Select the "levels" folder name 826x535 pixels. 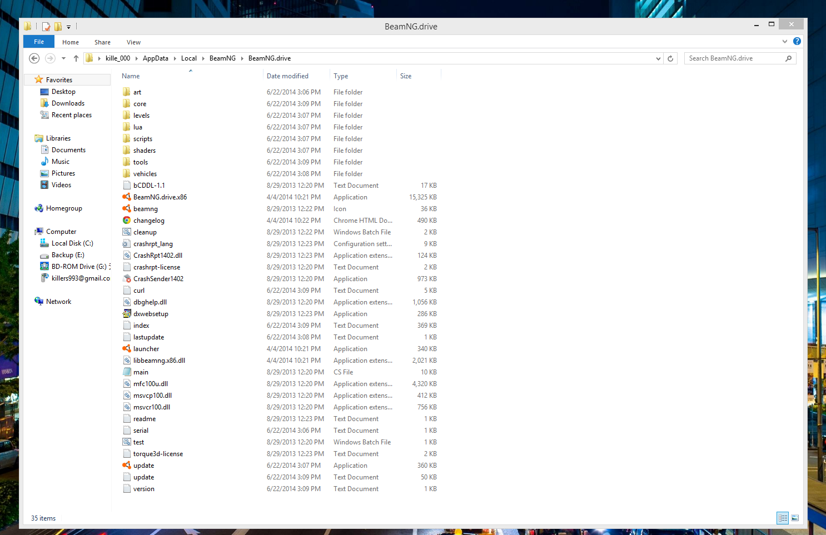point(141,116)
